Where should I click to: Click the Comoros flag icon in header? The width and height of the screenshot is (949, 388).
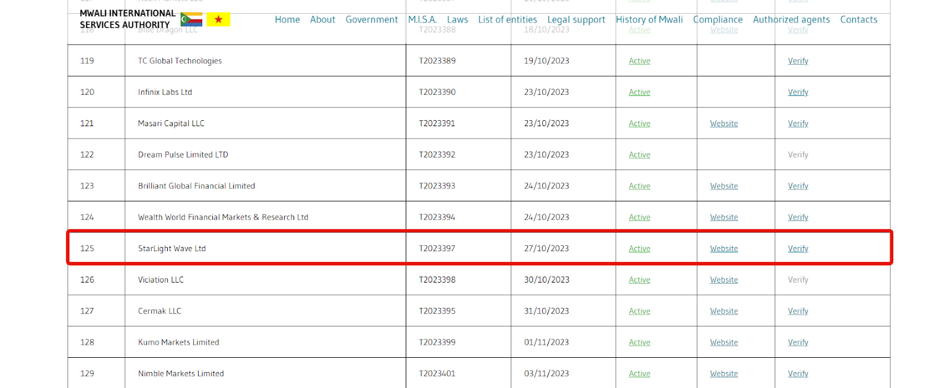pyautogui.click(x=192, y=20)
